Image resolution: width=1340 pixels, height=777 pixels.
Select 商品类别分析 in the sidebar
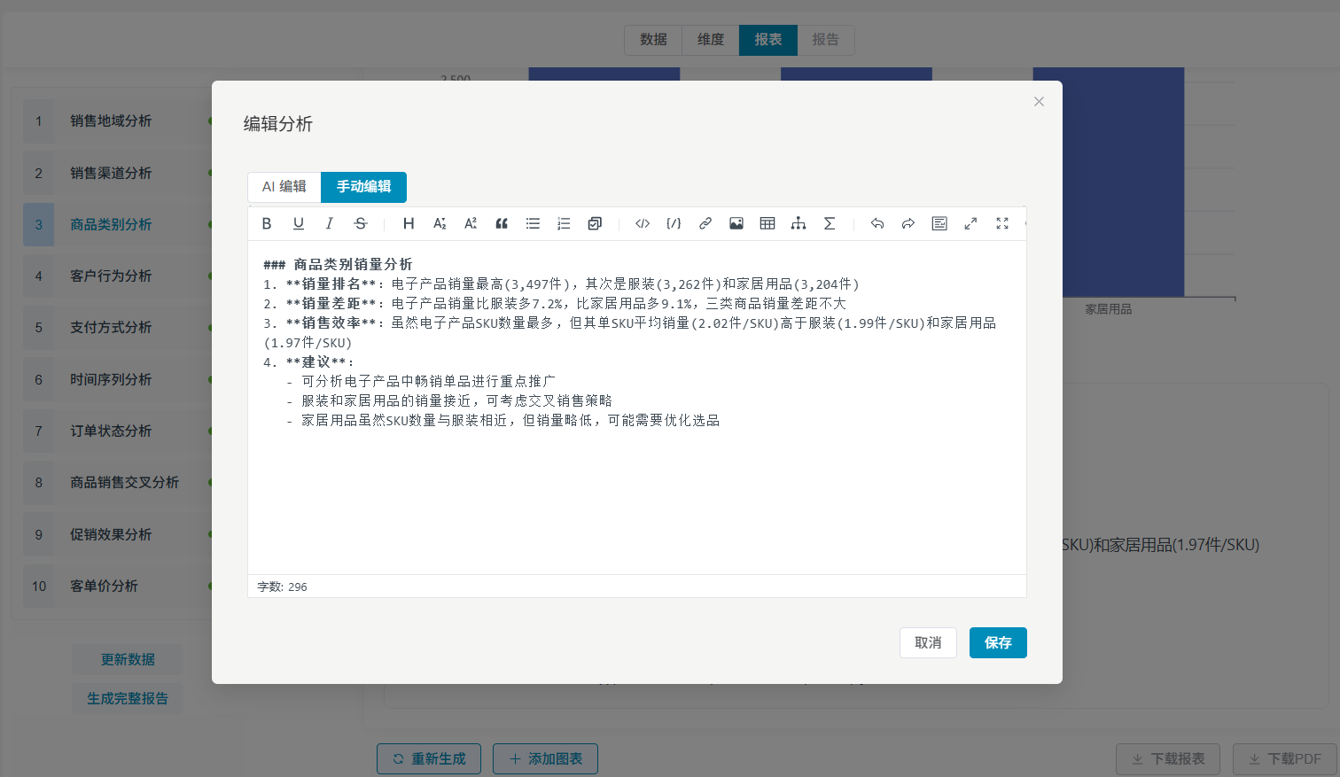click(x=117, y=224)
